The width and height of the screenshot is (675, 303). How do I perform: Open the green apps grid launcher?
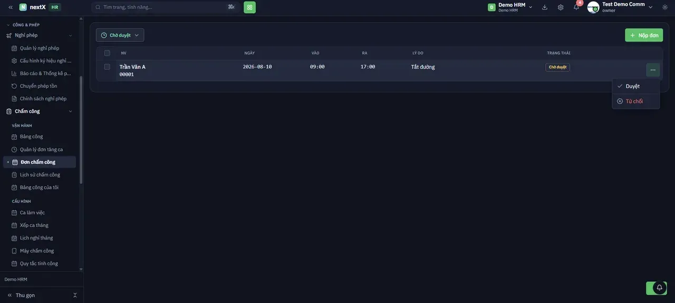tap(249, 7)
